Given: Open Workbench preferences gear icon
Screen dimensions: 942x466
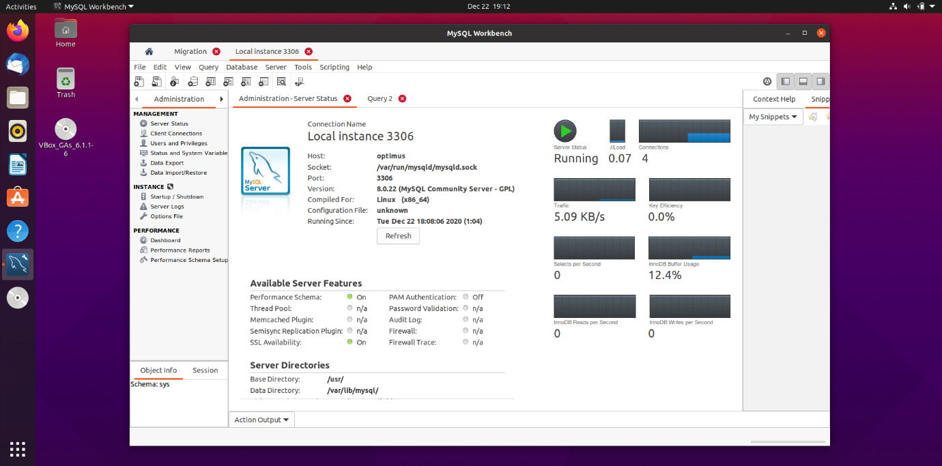Looking at the screenshot, I should click(x=767, y=81).
